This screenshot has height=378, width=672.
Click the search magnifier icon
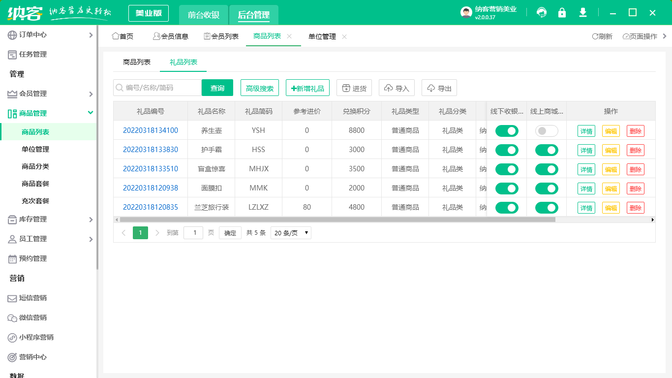pyautogui.click(x=120, y=88)
